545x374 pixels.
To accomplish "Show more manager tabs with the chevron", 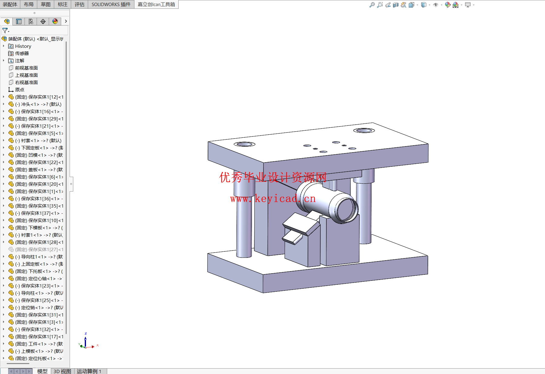I will 66,21.
